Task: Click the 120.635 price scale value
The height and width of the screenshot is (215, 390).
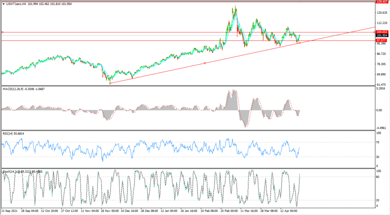Action: pyautogui.click(x=382, y=13)
